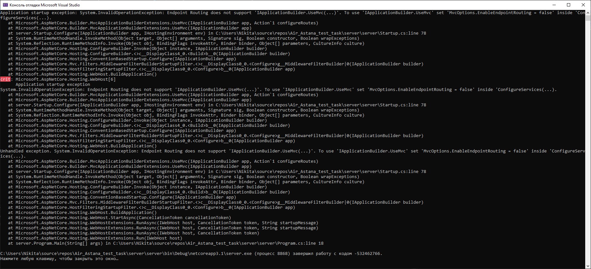Click the 'Program.cs:line 18' stack trace line
591x269 pixels.
[x=166, y=243]
